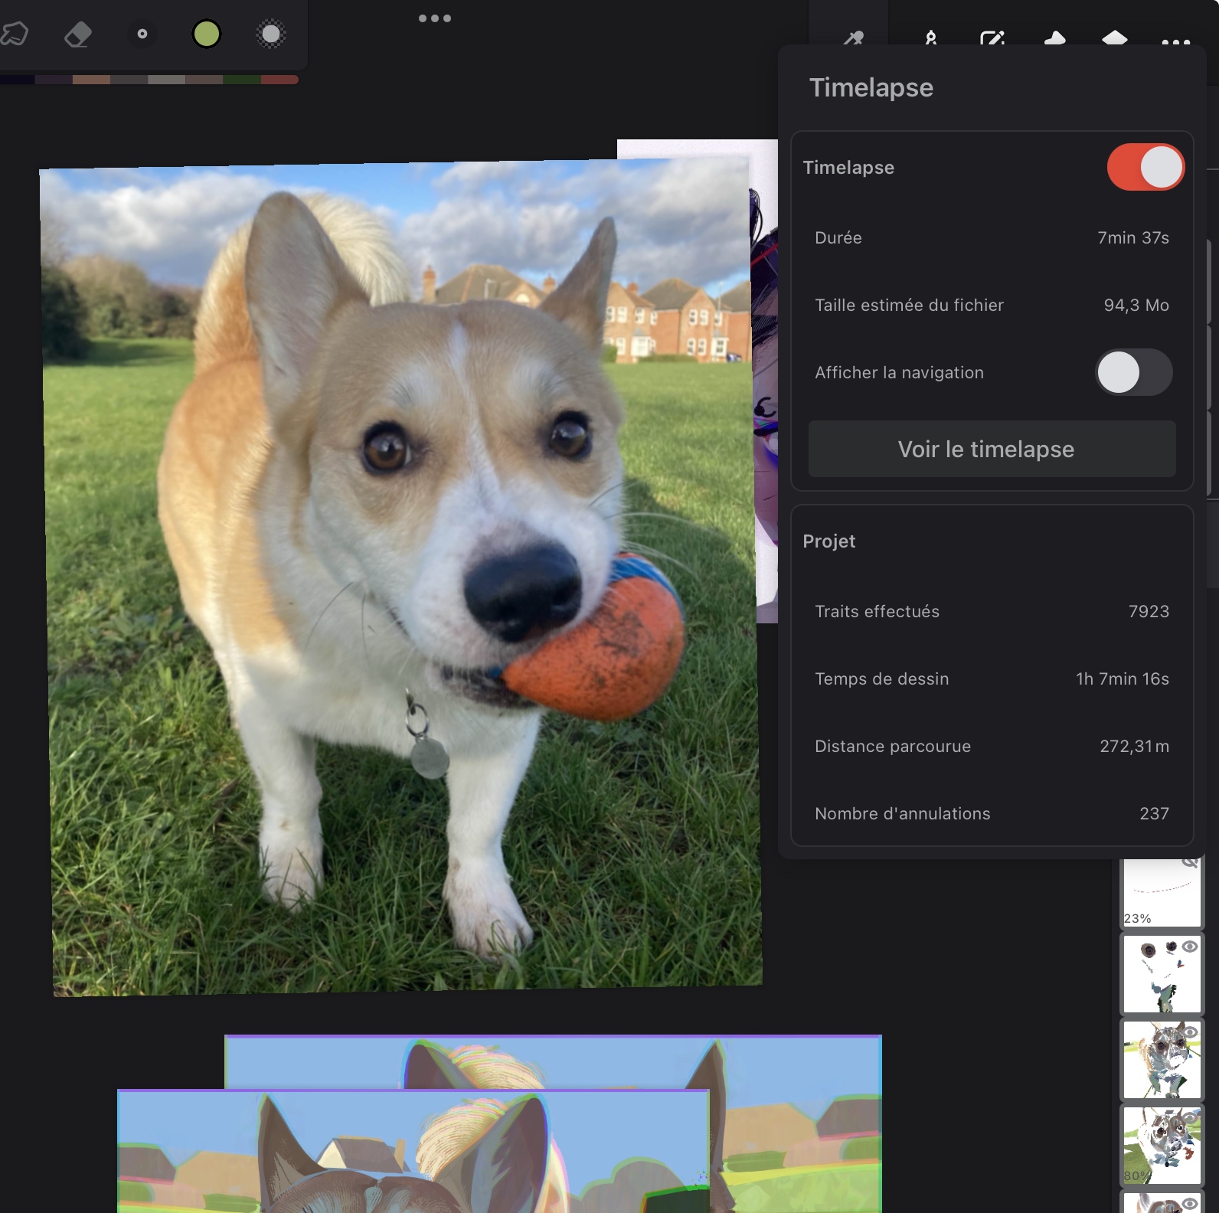Expand the three-dot handle at top center
Viewport: 1219px width, 1213px height.
(x=434, y=18)
